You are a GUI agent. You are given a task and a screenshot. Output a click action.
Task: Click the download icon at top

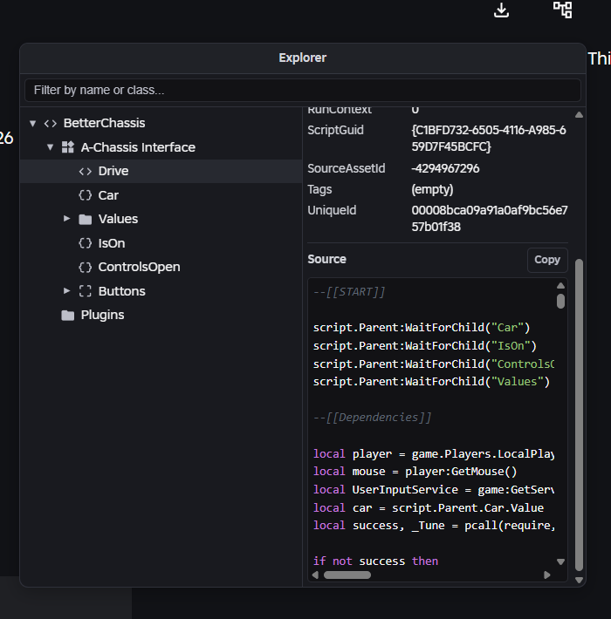click(501, 10)
